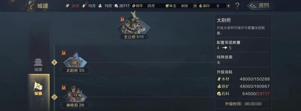Viewport: 301px width, 111px height.
Task: Click the tier 1 diamond marker
Action: point(54,62)
